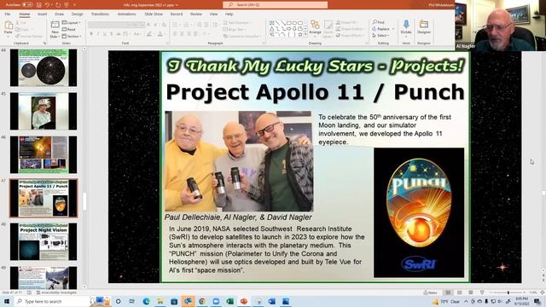This screenshot has width=546, height=307.
Task: Click the Font Color swatch button
Action: click(x=160, y=34)
